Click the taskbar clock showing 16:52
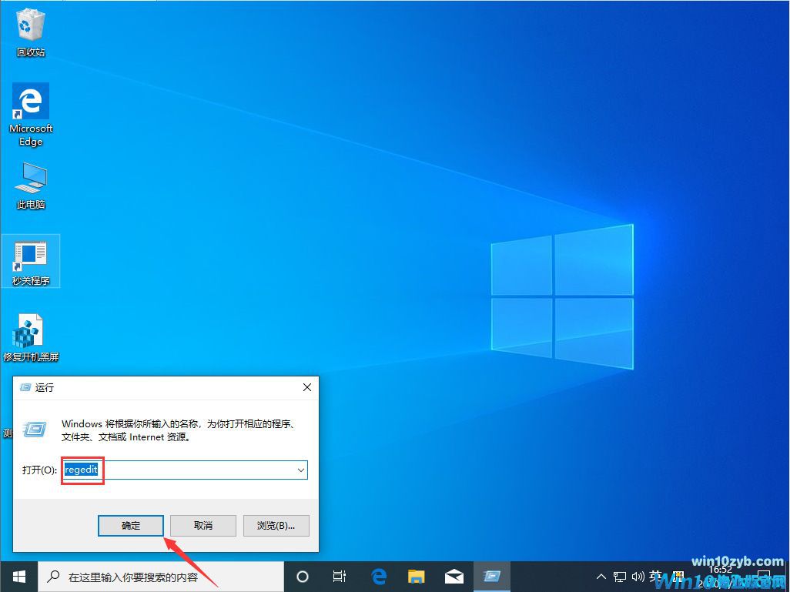The width and height of the screenshot is (790, 592). click(721, 576)
